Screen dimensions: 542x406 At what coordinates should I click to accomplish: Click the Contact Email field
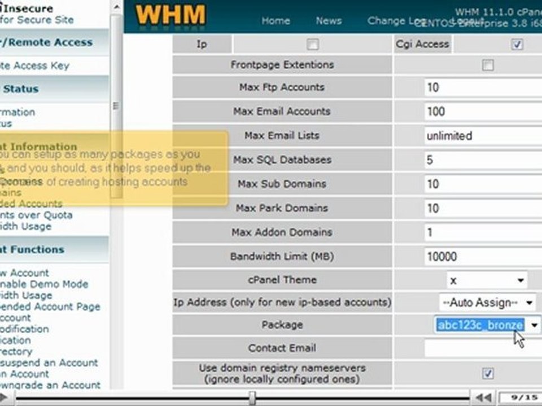483,348
